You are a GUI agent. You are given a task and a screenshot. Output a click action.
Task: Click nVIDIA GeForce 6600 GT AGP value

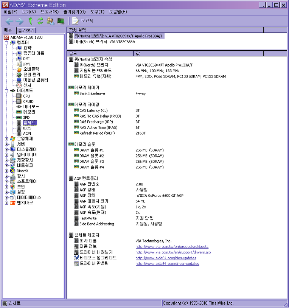(x=159, y=196)
